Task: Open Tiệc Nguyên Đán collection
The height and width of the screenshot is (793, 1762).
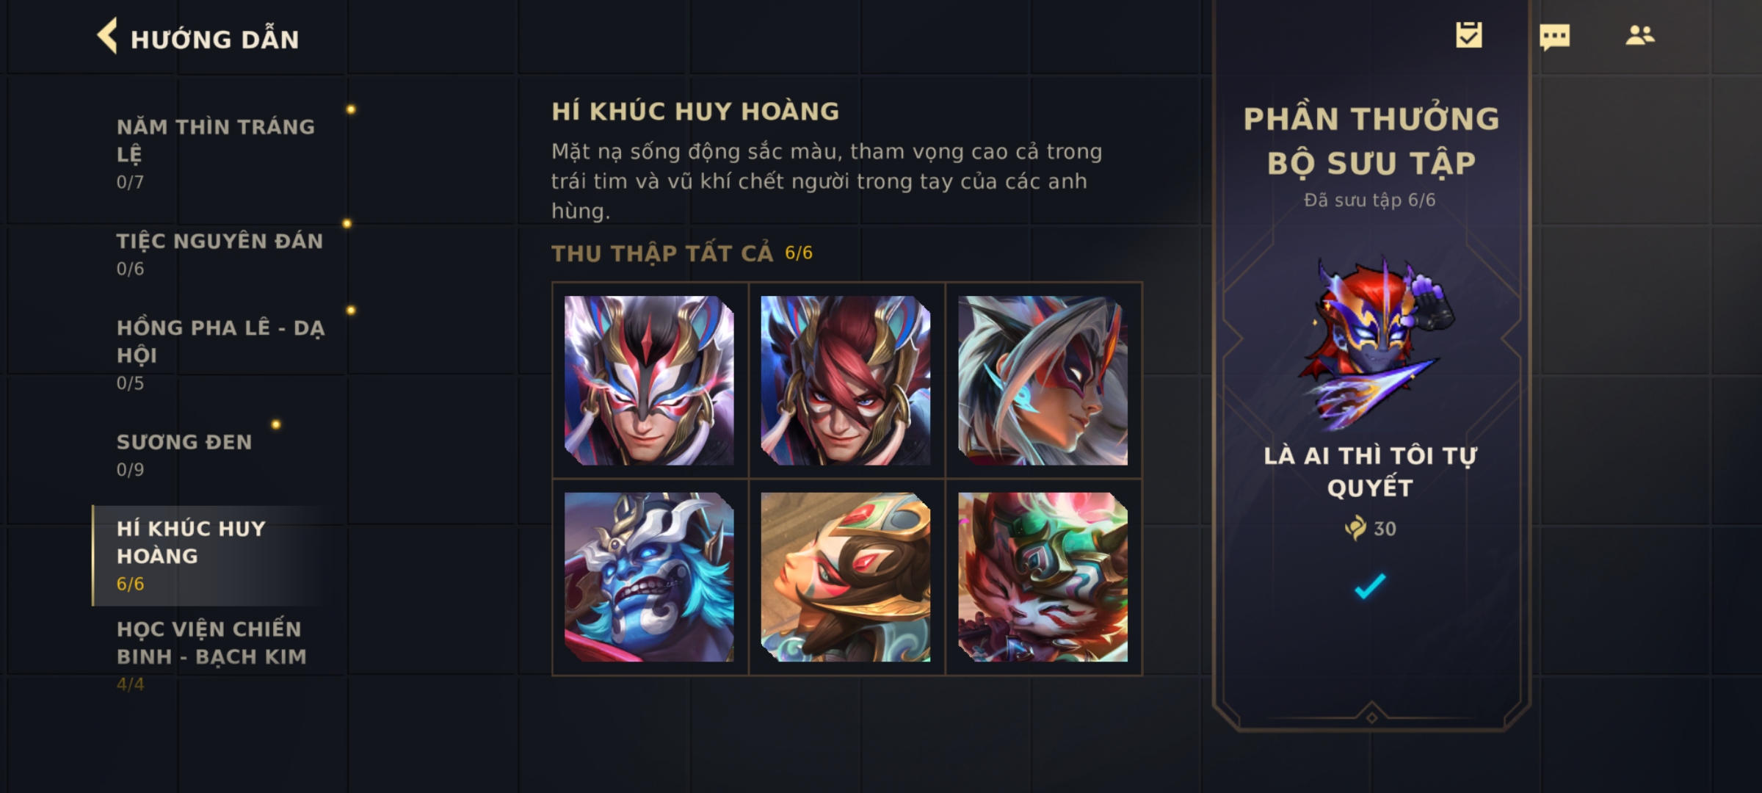Action: point(220,254)
